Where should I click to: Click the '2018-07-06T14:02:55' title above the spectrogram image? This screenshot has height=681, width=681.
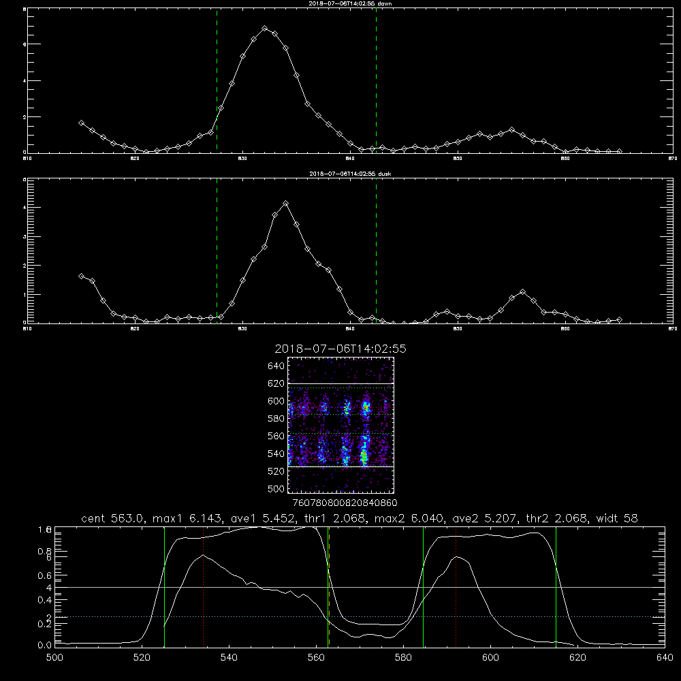pos(340,349)
